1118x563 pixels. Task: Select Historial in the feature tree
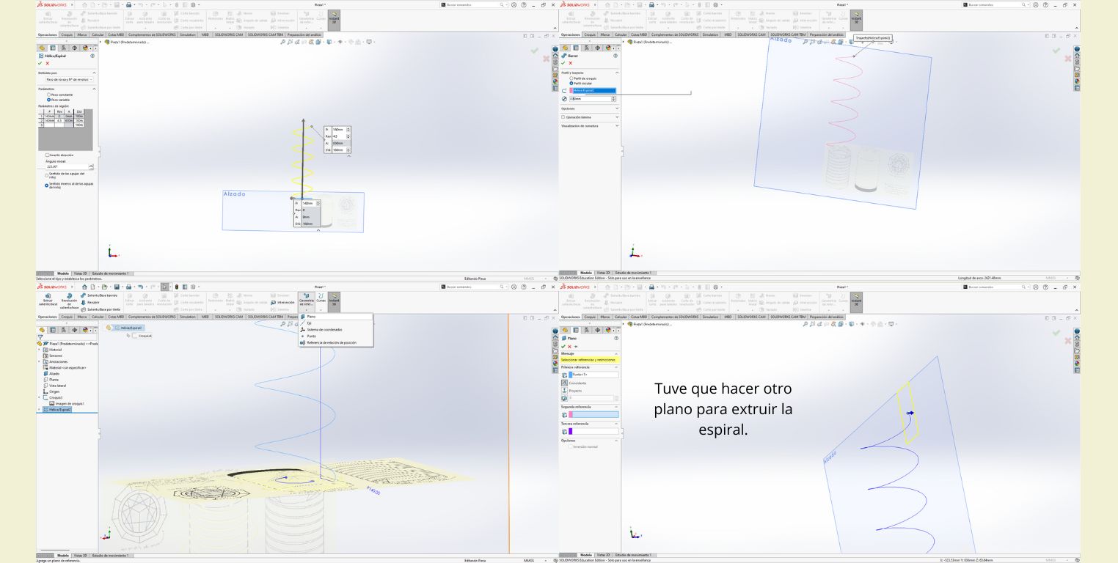(54, 350)
